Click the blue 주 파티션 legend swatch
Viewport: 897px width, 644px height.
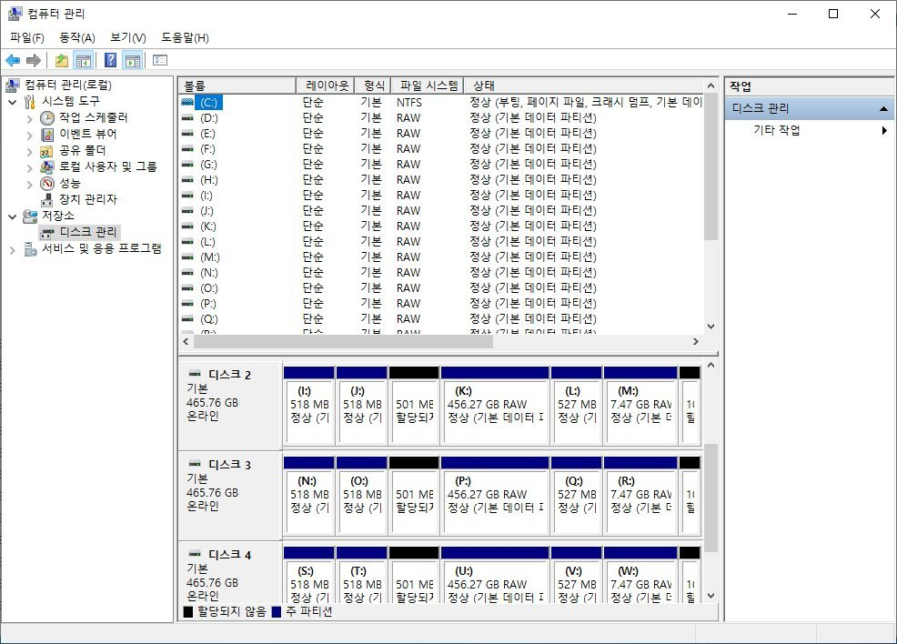[x=277, y=612]
